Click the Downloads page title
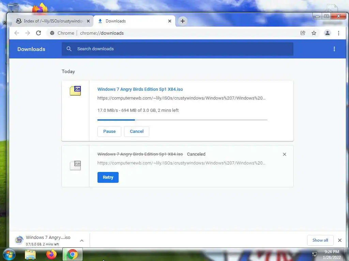349x261 pixels. pyautogui.click(x=31, y=49)
